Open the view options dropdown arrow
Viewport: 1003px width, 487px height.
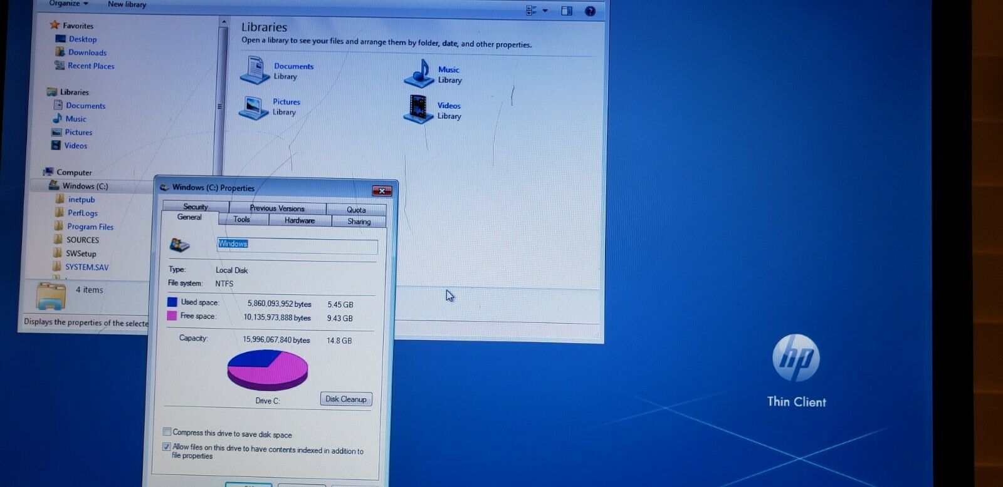pyautogui.click(x=545, y=11)
